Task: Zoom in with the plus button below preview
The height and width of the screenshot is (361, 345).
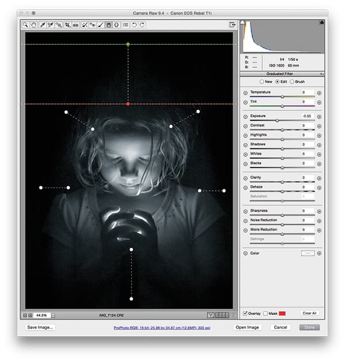Action: [30, 316]
